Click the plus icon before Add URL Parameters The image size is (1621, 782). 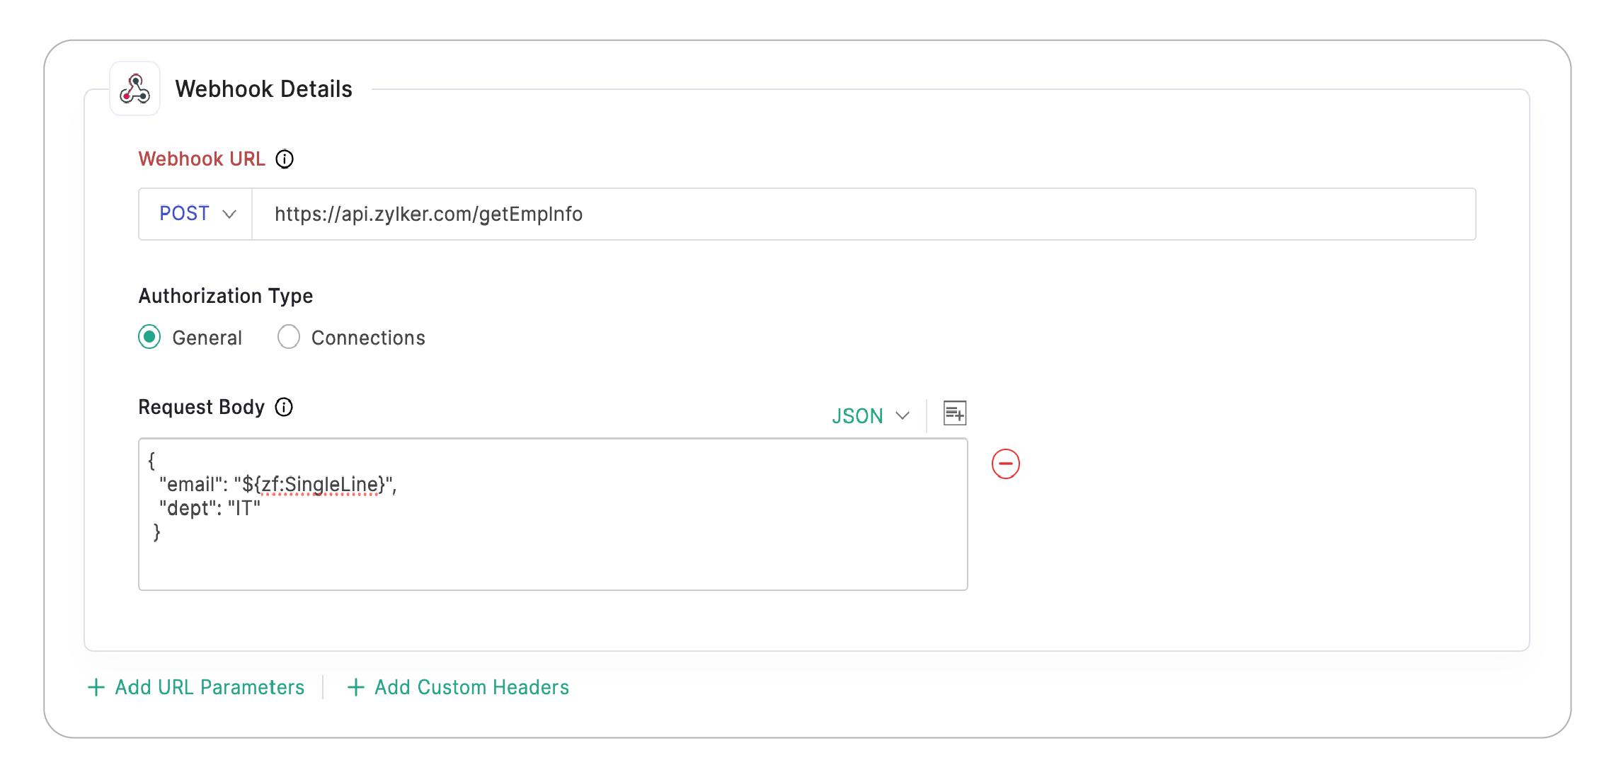tap(96, 687)
